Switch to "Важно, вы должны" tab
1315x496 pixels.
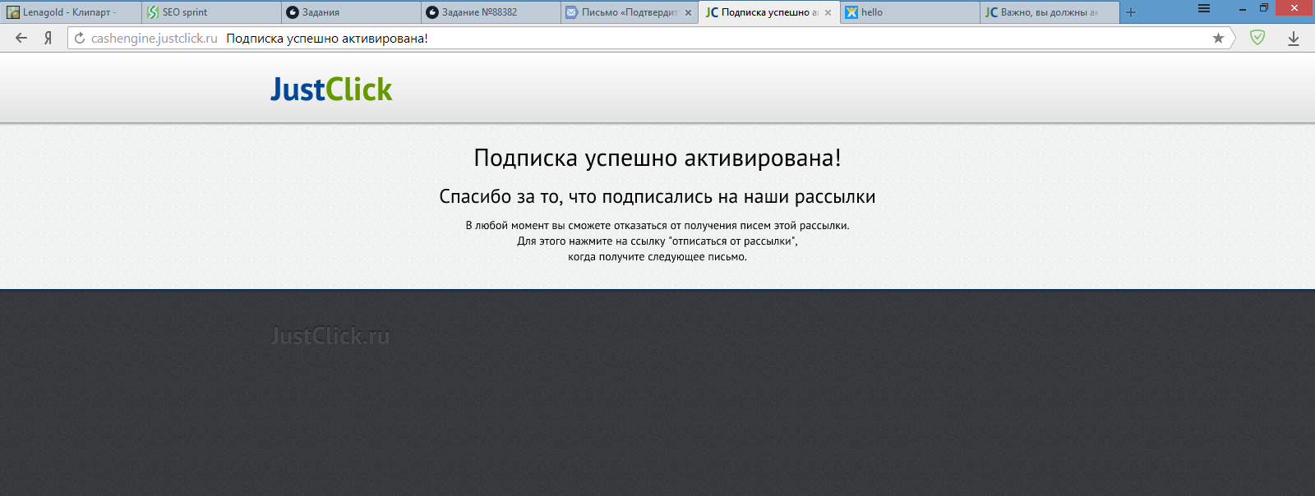point(1049,12)
